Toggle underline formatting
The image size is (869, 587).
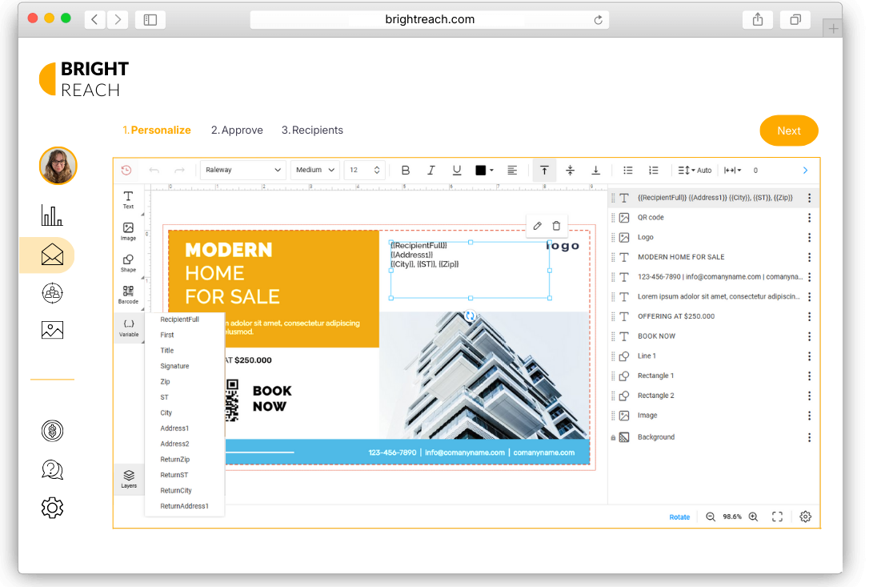457,170
